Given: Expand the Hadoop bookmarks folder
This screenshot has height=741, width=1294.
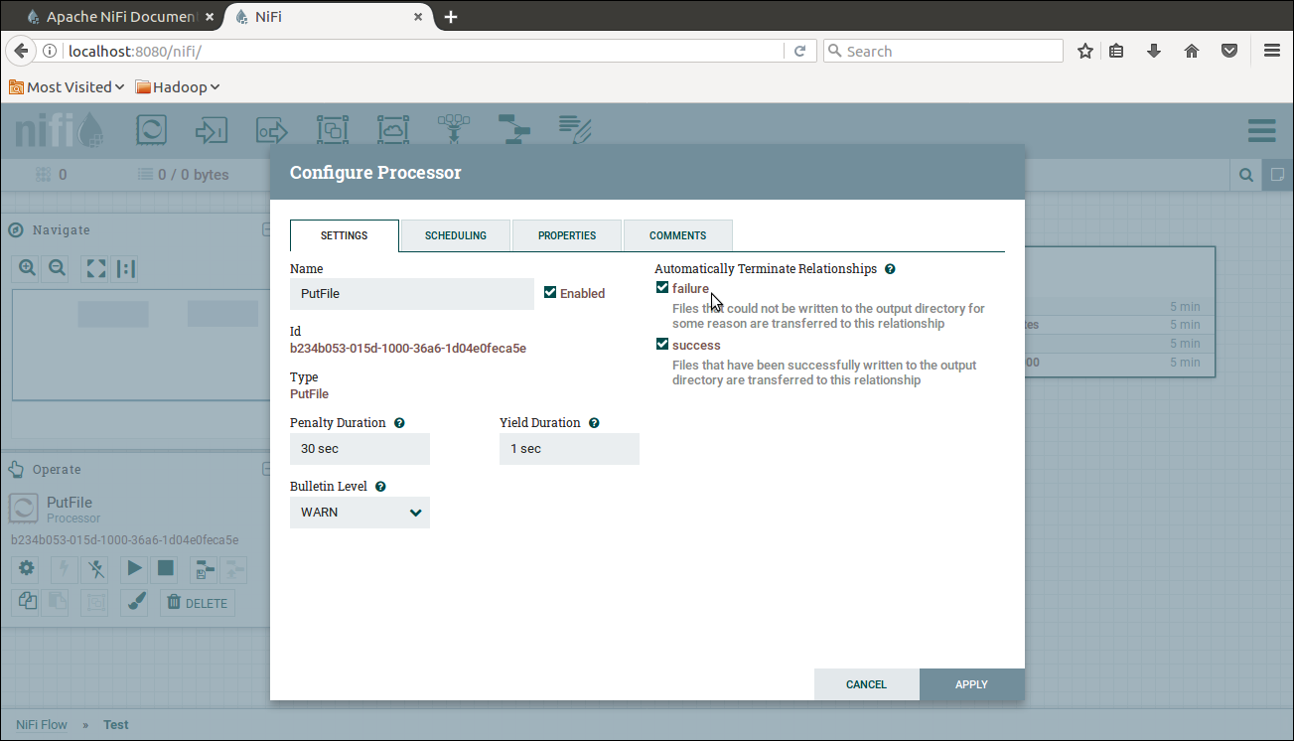Looking at the screenshot, I should [177, 86].
